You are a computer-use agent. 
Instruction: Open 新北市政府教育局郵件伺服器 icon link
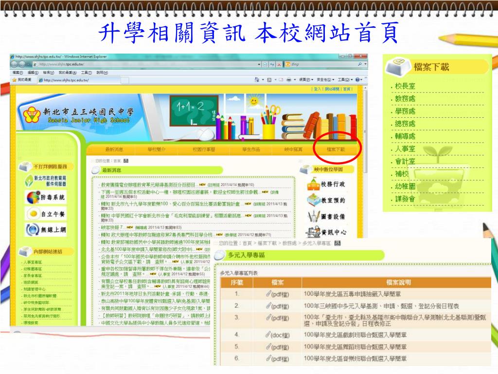point(45,181)
